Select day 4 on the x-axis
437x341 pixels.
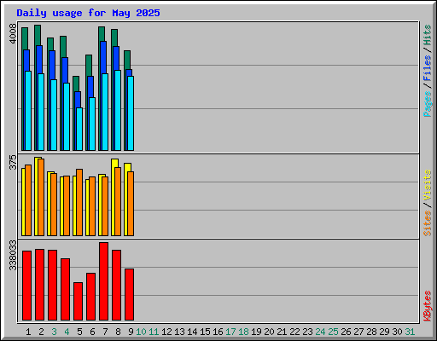[x=67, y=332]
